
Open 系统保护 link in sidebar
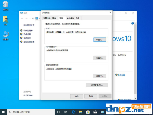pos(27,38)
